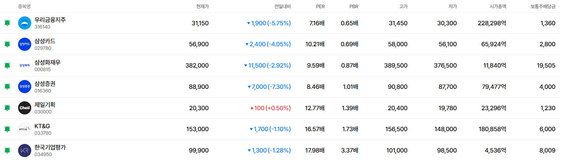Click the change value 1,900 (-5.75%)
Viewport: 564px width, 161px height.
point(269,23)
